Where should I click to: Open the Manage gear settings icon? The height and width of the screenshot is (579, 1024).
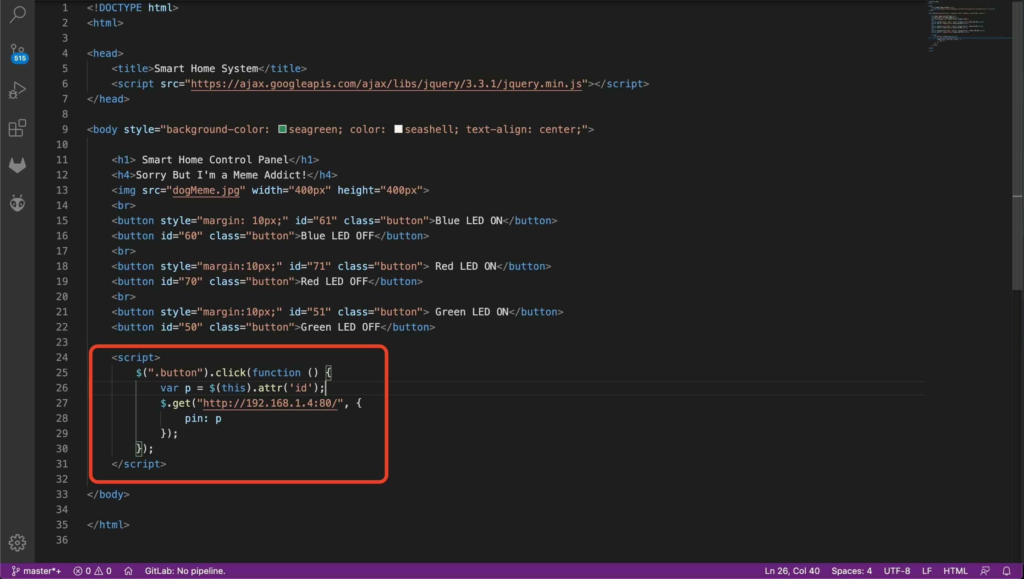17,542
